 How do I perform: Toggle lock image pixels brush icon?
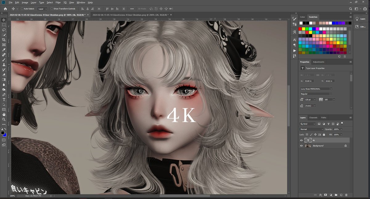[x=311, y=135]
